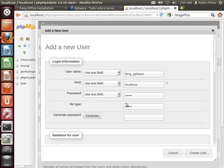Open Trash icon in launcher
The image size is (224, 168).
coord(7,162)
